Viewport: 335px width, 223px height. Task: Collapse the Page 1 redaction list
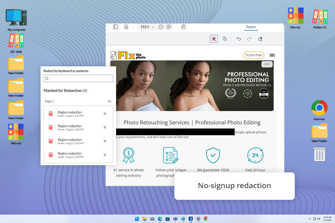(x=110, y=101)
